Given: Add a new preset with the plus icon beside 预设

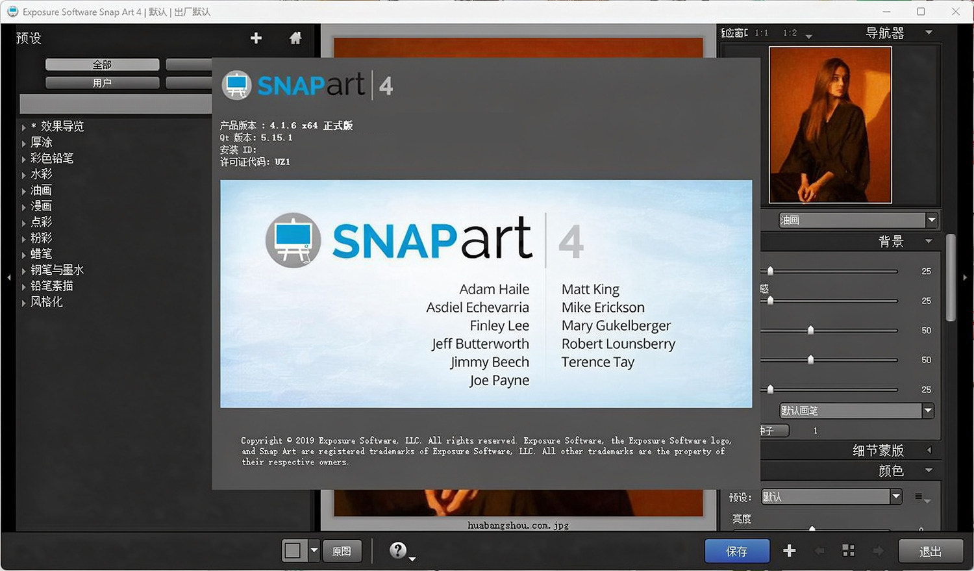Looking at the screenshot, I should [256, 38].
